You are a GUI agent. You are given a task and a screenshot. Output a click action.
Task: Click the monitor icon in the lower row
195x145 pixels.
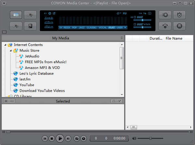[16, 26]
